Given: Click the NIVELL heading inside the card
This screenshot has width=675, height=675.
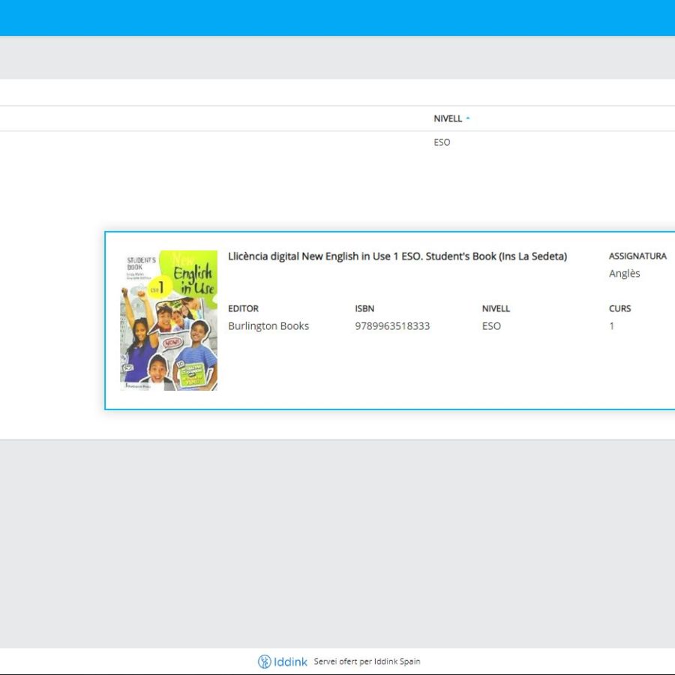Looking at the screenshot, I should pos(496,308).
